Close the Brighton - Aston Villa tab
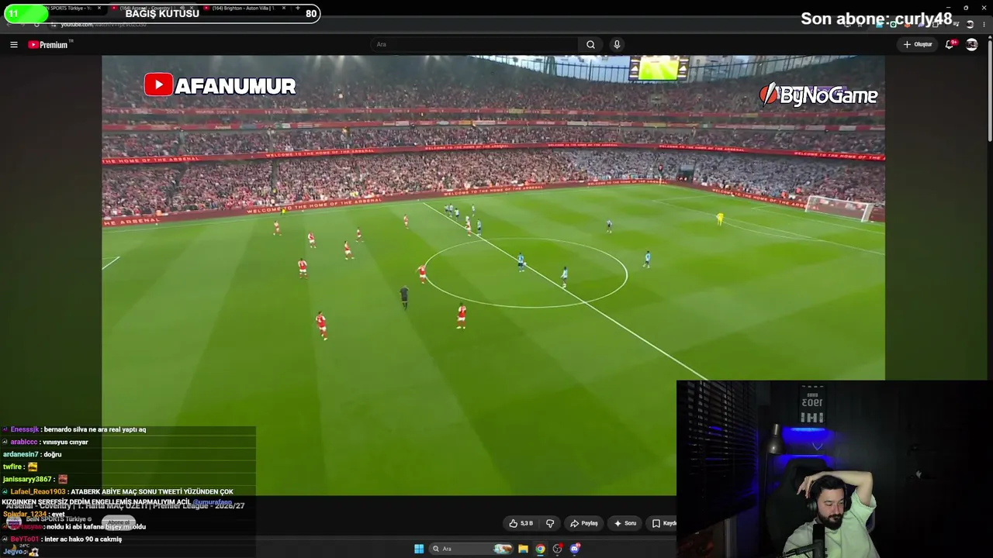Image resolution: width=993 pixels, height=558 pixels. (x=284, y=8)
